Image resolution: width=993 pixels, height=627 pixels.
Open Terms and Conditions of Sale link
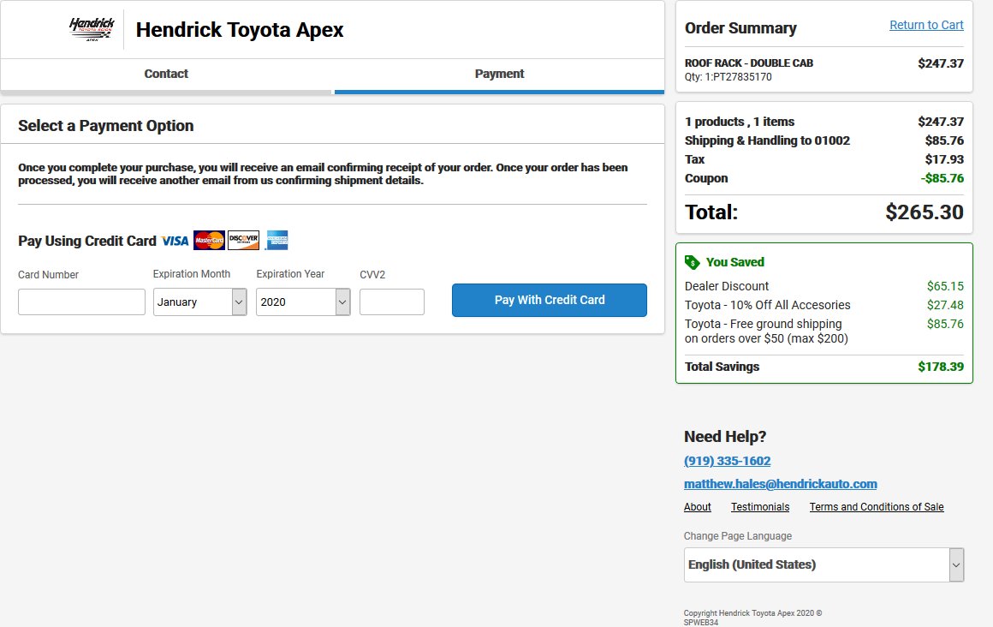tap(877, 506)
